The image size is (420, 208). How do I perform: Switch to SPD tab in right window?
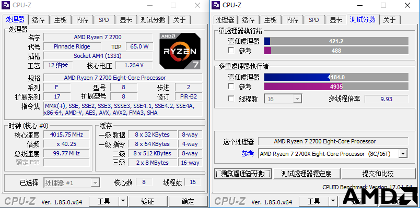click(314, 20)
